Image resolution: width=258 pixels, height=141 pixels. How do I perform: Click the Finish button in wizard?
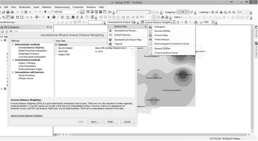pyautogui.click(x=110, y=122)
